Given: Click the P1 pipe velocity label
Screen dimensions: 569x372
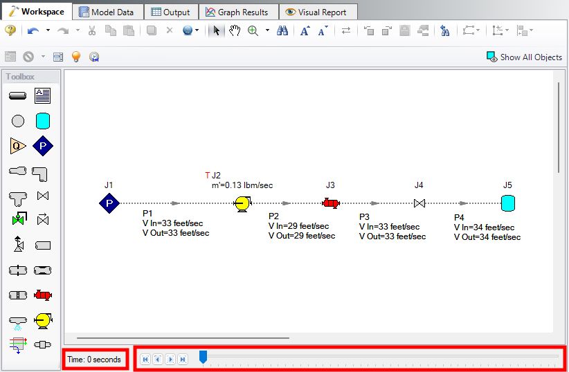Looking at the screenshot, I should tap(176, 223).
